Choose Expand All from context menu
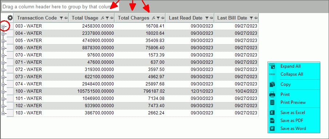The height and width of the screenshot is (139, 329). pyautogui.click(x=294, y=66)
